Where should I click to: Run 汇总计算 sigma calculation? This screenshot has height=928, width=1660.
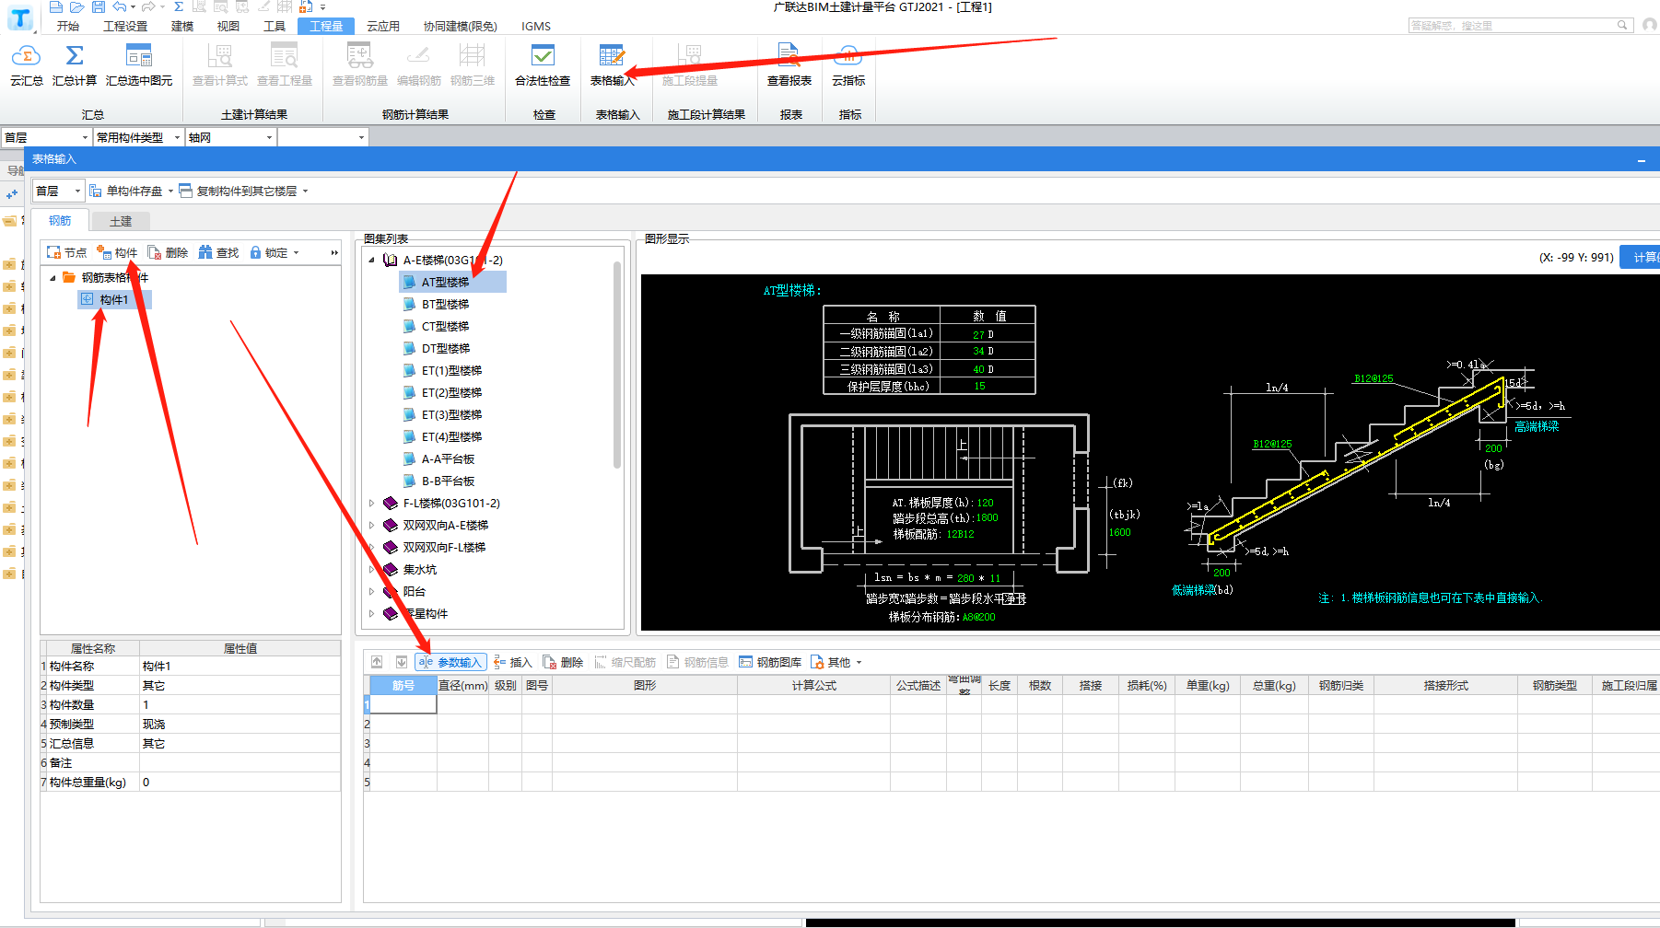pos(75,65)
